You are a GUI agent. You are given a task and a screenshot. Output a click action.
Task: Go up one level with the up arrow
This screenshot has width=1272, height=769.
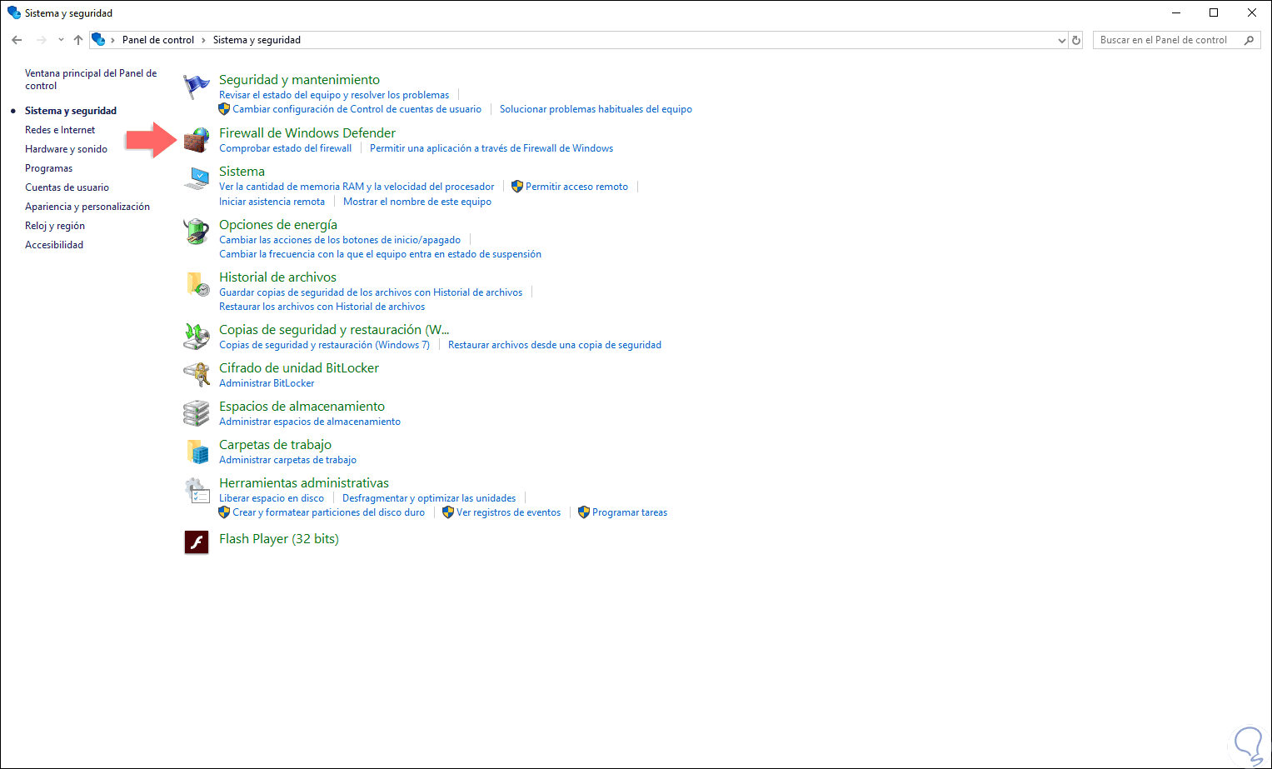tap(78, 40)
